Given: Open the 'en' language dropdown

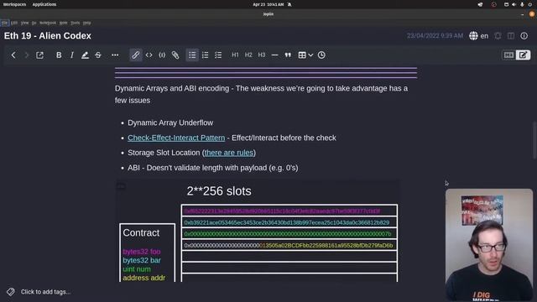Looking at the screenshot, I should (484, 36).
